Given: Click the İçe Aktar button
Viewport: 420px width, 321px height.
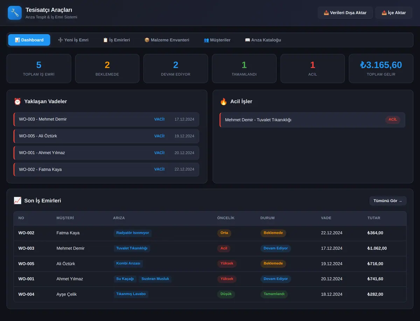Looking at the screenshot, I should point(394,13).
